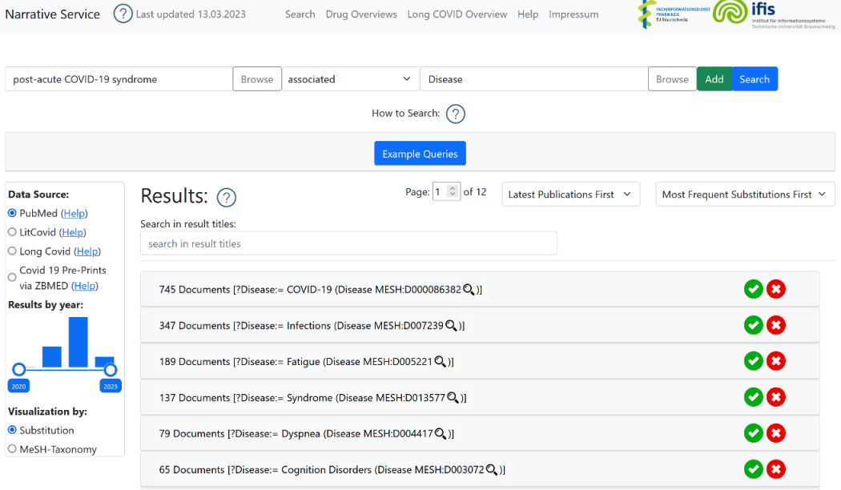Click the 2020 year slider handle
Image resolution: width=841 pixels, height=490 pixels.
[x=19, y=369]
